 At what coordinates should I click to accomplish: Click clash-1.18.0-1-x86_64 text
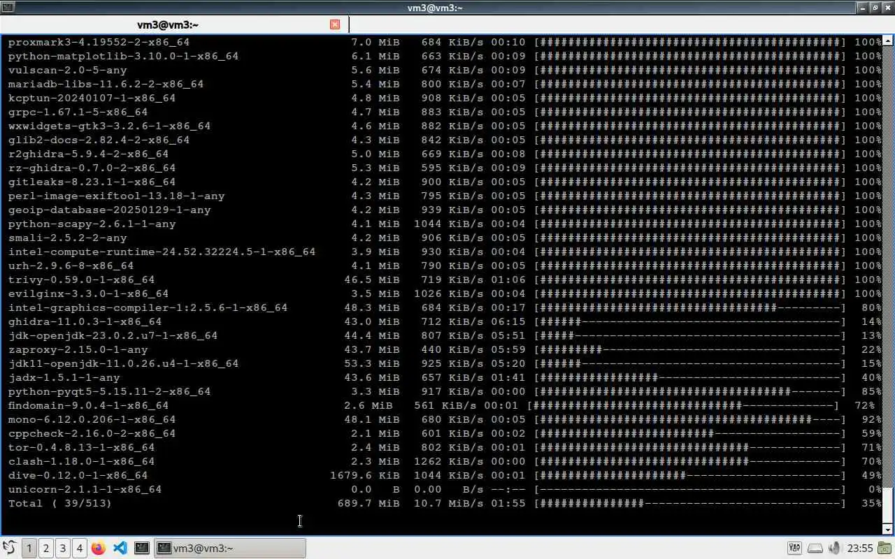point(81,461)
